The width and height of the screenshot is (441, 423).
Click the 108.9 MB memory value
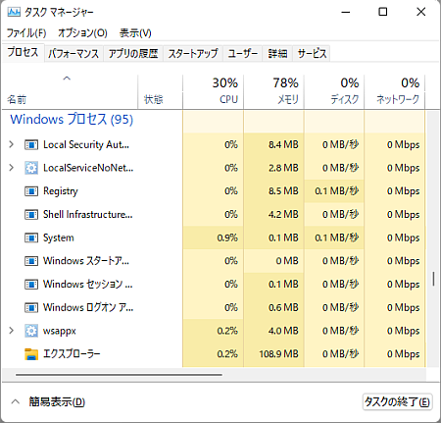(278, 354)
